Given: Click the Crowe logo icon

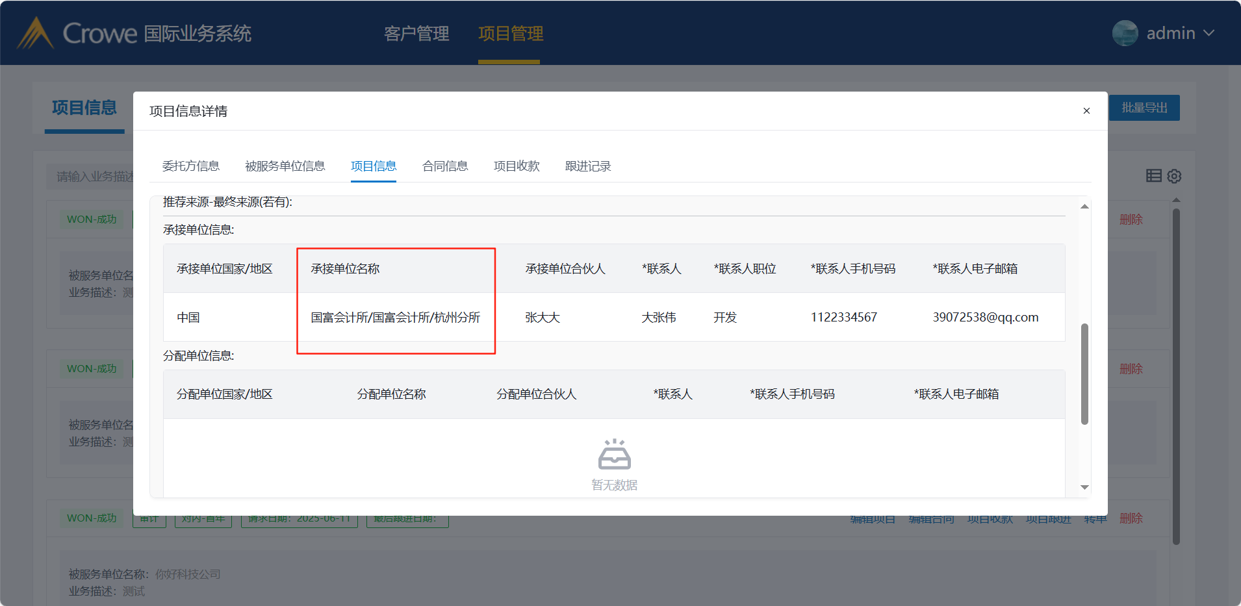Looking at the screenshot, I should pyautogui.click(x=35, y=33).
